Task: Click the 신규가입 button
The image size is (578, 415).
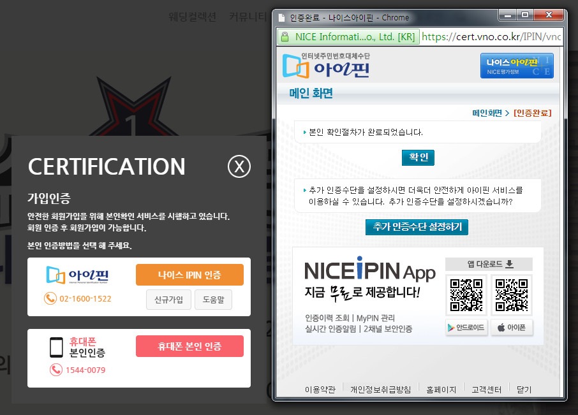Action: (168, 300)
